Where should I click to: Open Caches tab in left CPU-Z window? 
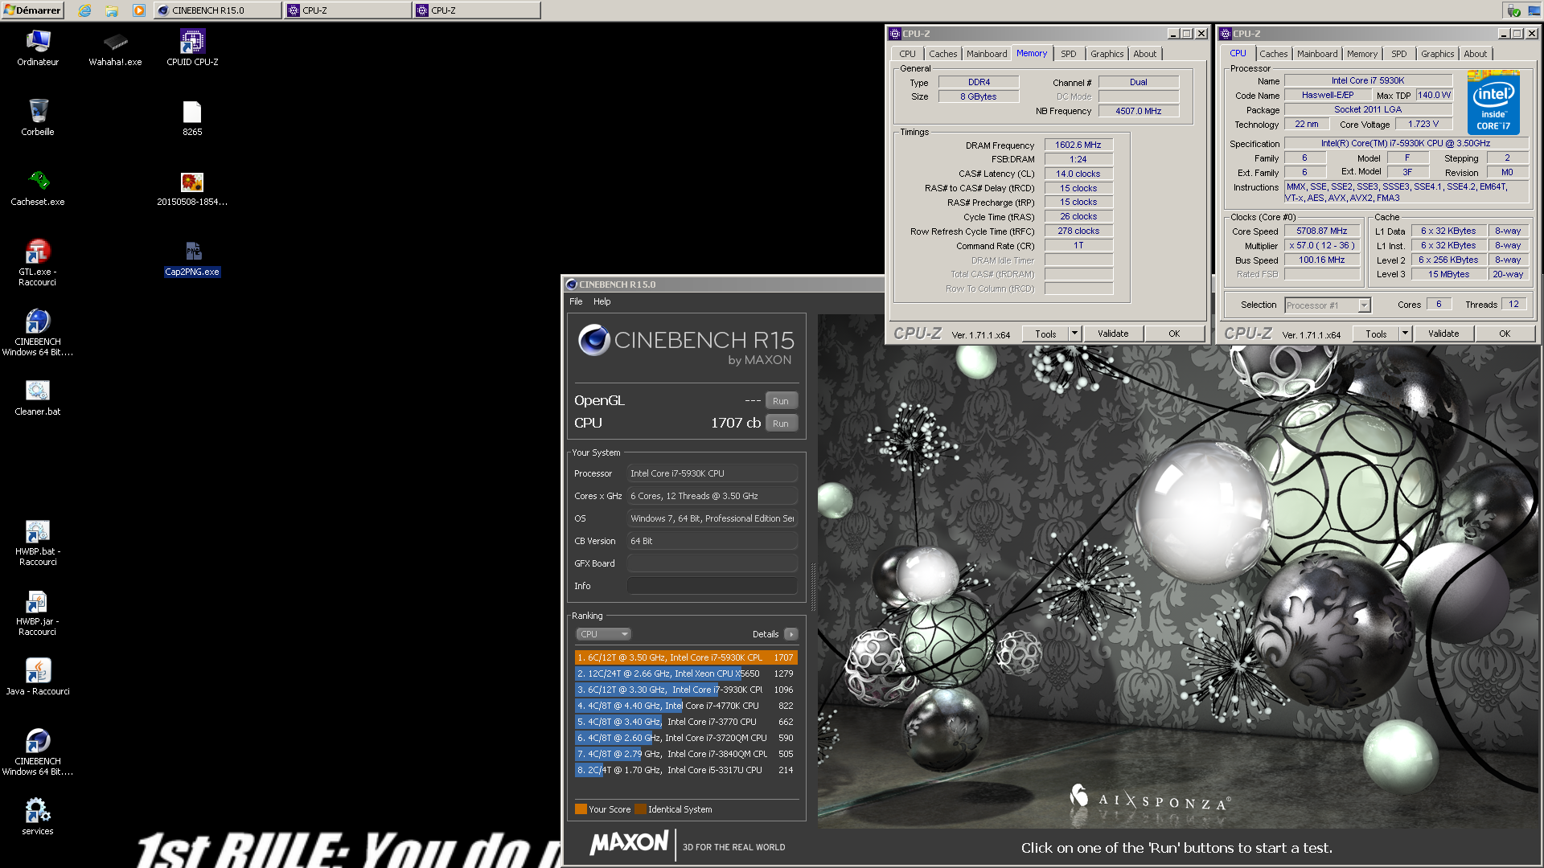coord(942,54)
